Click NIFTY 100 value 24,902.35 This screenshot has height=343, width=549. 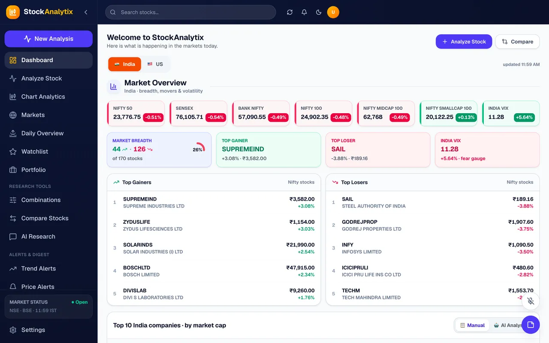coord(314,117)
